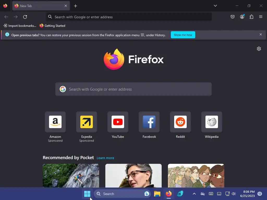267x200 pixels.
Task: Open the Windows Start menu
Action: tap(87, 194)
